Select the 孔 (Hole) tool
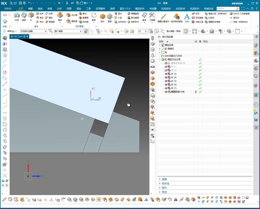 [31, 16]
